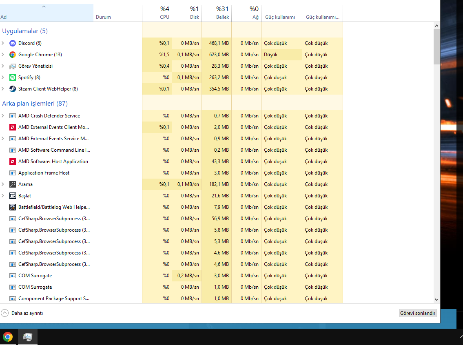Image resolution: width=463 pixels, height=345 pixels.
Task: Collapse details with Daha az ayrıntı
Action: point(22,313)
